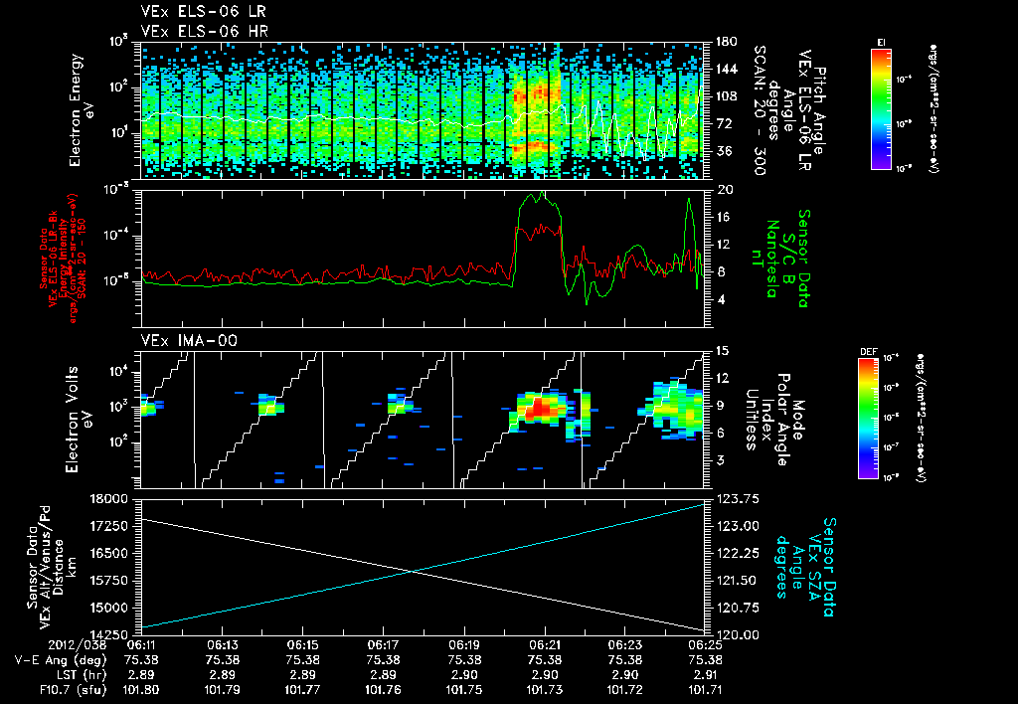Click the 06:13 time tick label

coord(222,645)
